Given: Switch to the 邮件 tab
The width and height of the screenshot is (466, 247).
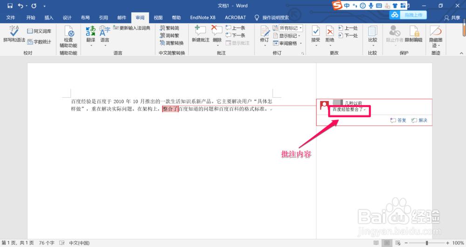Looking at the screenshot, I should pyautogui.click(x=122, y=18).
